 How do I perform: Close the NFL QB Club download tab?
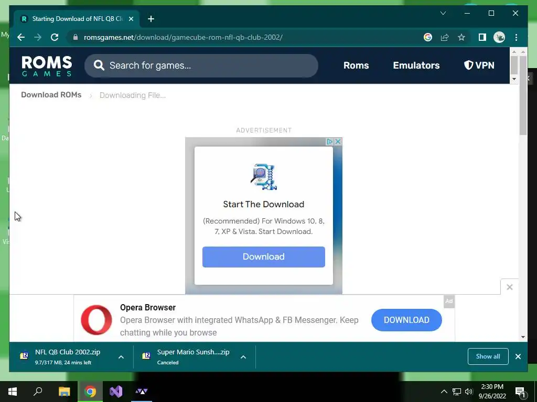131,19
